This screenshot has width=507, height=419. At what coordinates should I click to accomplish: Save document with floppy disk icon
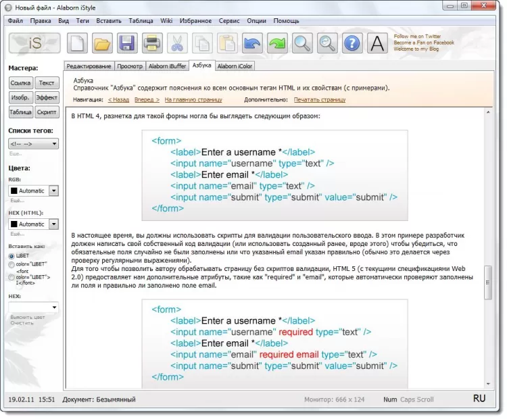(x=127, y=43)
